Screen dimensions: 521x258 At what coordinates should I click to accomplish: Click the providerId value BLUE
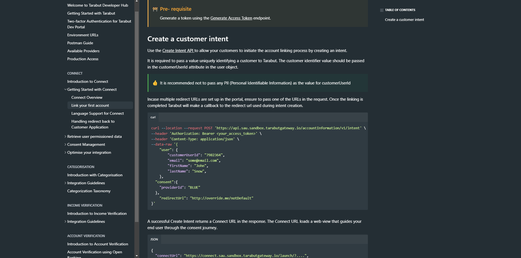coord(194,188)
